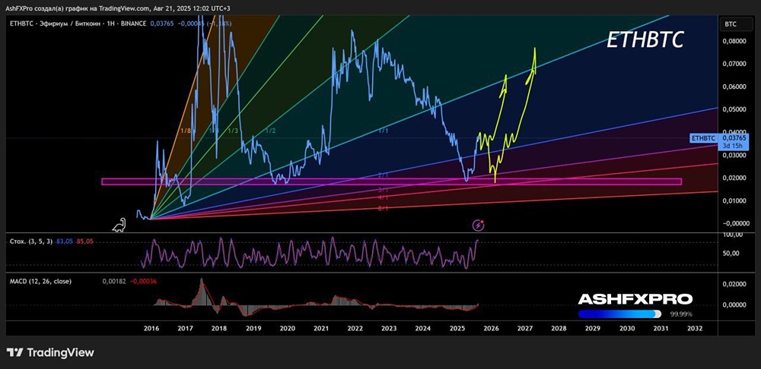
Task: Open the TradingView logo at bottom left
Action: [x=50, y=352]
